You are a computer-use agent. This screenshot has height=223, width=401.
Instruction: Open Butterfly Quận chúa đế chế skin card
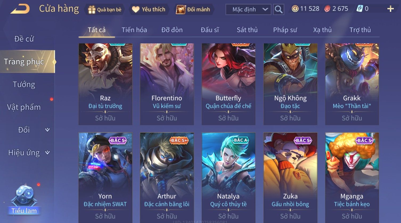tap(228, 84)
